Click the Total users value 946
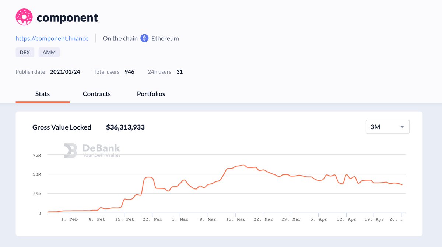Viewport: 442px width, 247px height. coord(129,72)
